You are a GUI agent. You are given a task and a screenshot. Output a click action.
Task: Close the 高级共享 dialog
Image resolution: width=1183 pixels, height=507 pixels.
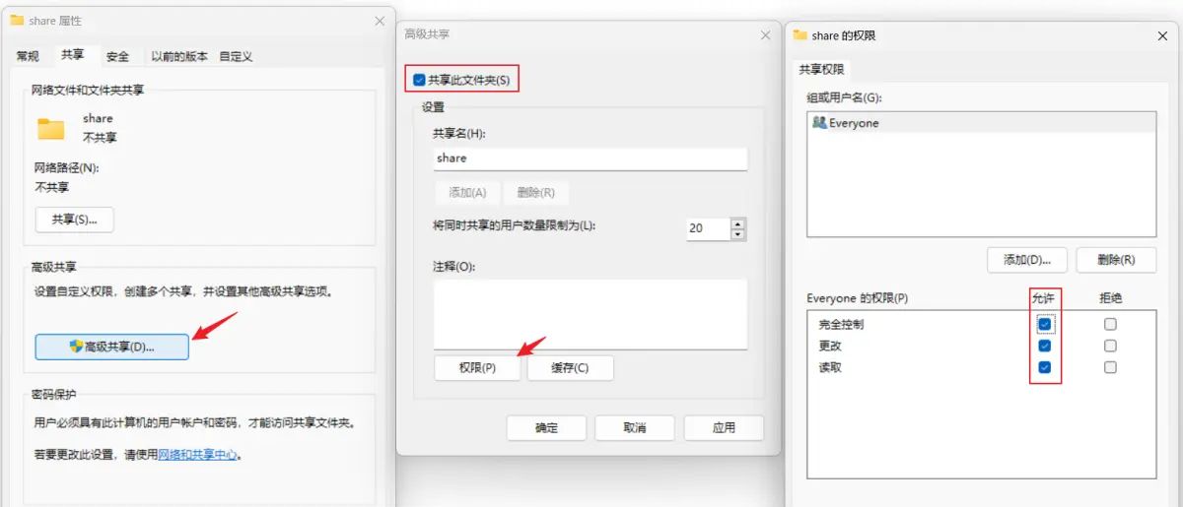coord(765,34)
